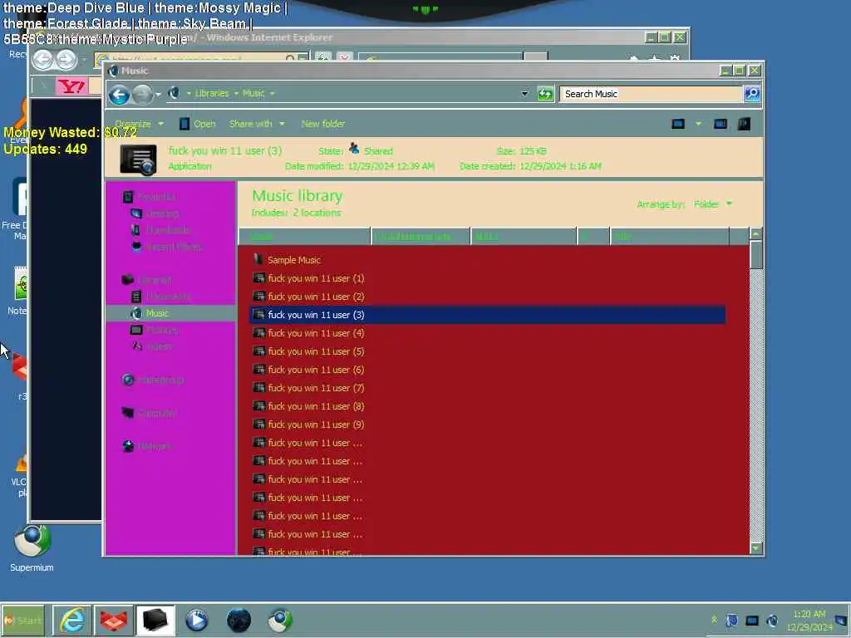Open the 2 locations link

click(317, 213)
